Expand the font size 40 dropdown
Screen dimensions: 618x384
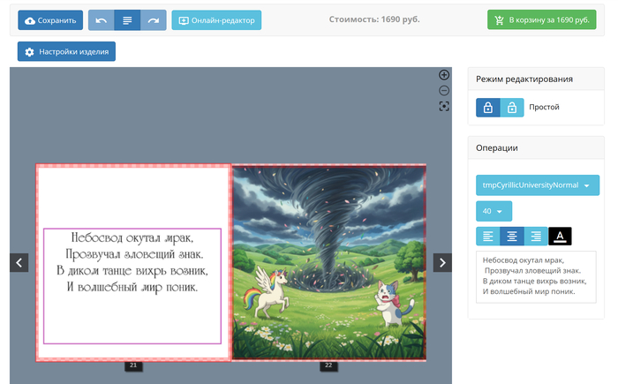494,211
